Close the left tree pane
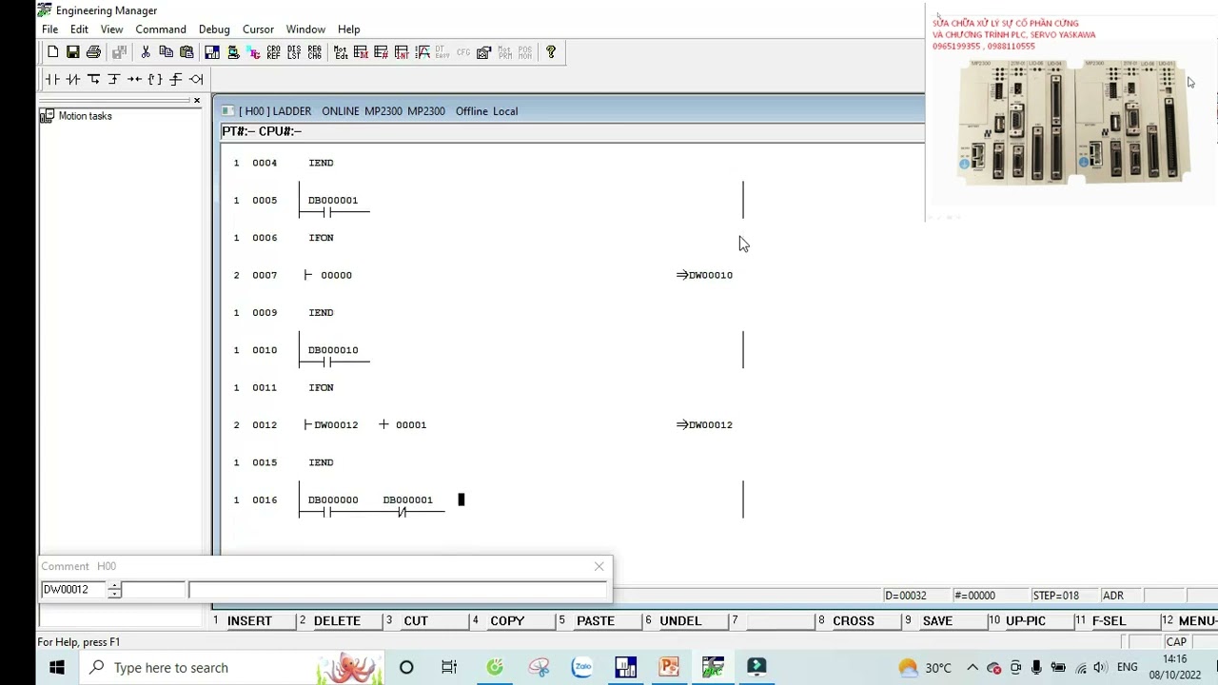 click(x=197, y=100)
